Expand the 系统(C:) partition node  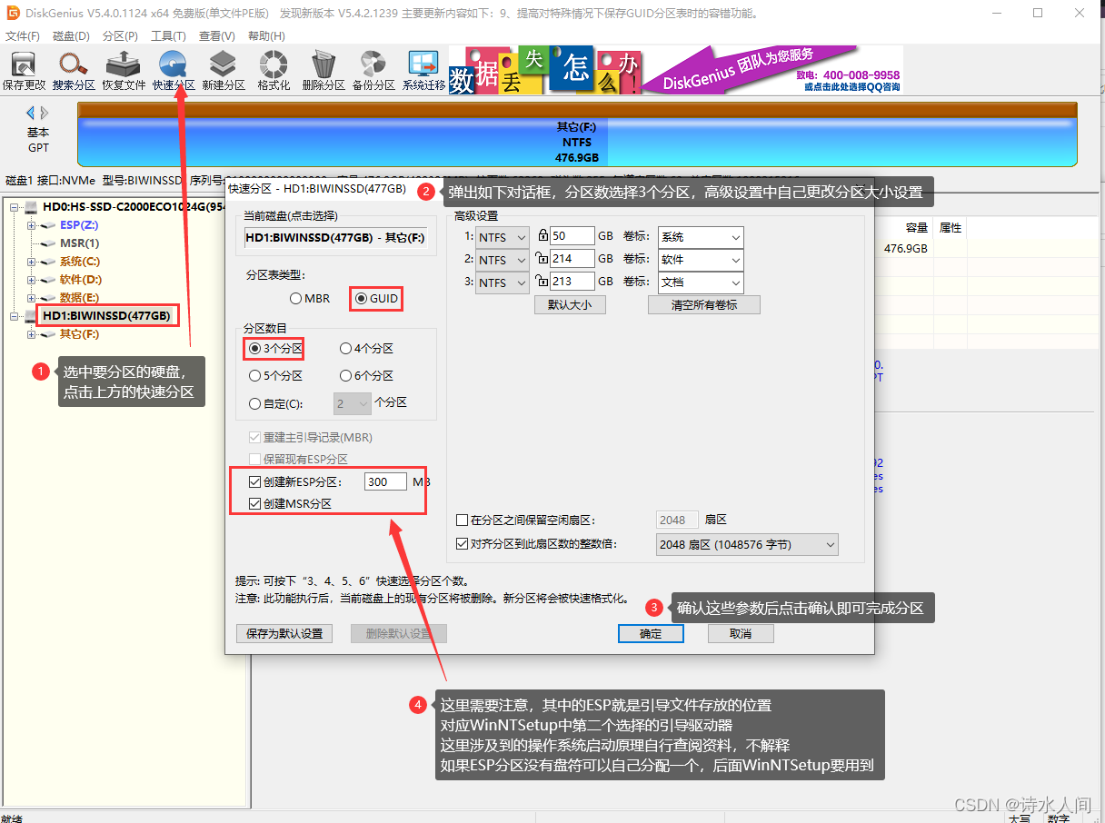tap(31, 262)
